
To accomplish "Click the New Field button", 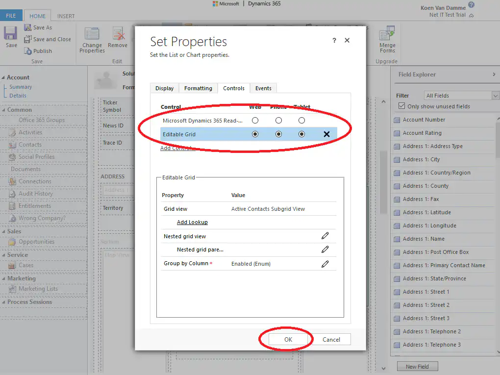I will (x=417, y=366).
